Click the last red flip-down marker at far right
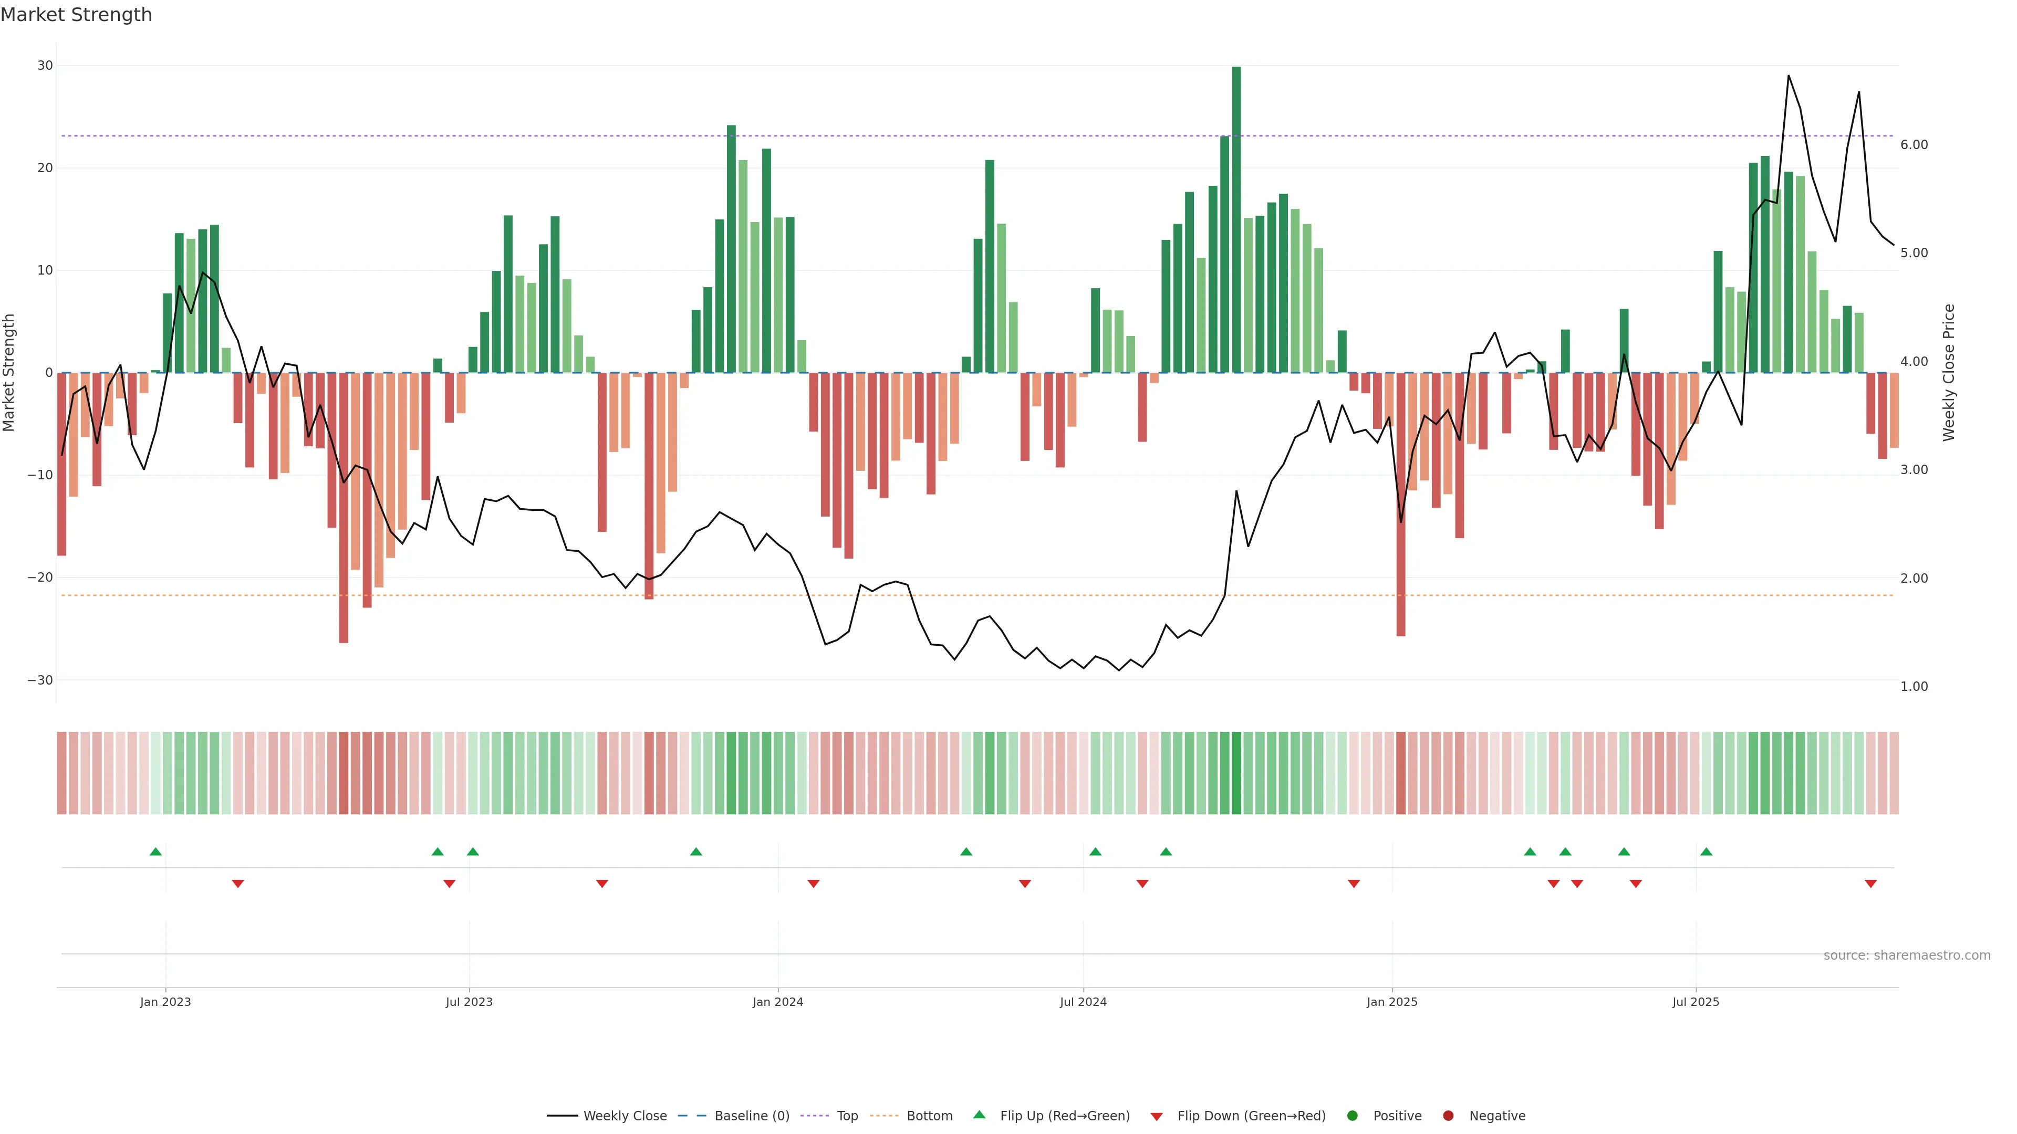Screen dimensions: 2017x1134 point(1870,884)
